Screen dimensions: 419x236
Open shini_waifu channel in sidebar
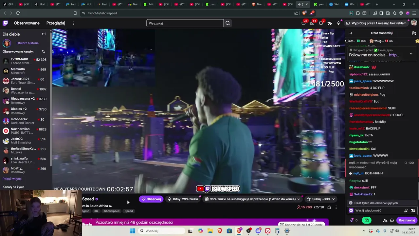tap(25, 161)
